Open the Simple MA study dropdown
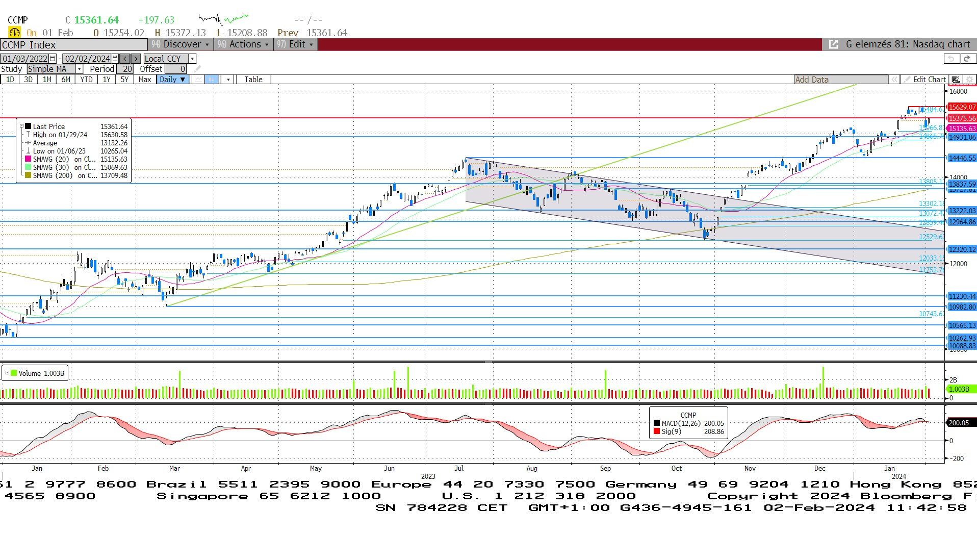Image resolution: width=977 pixels, height=536 pixels. 79,69
